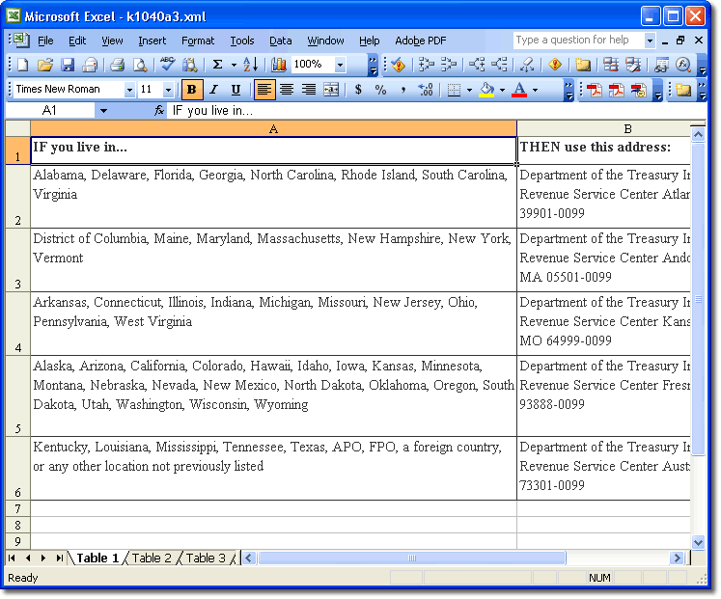This screenshot has width=721, height=599.
Task: Apply the yellow fill color
Action: pyautogui.click(x=486, y=90)
